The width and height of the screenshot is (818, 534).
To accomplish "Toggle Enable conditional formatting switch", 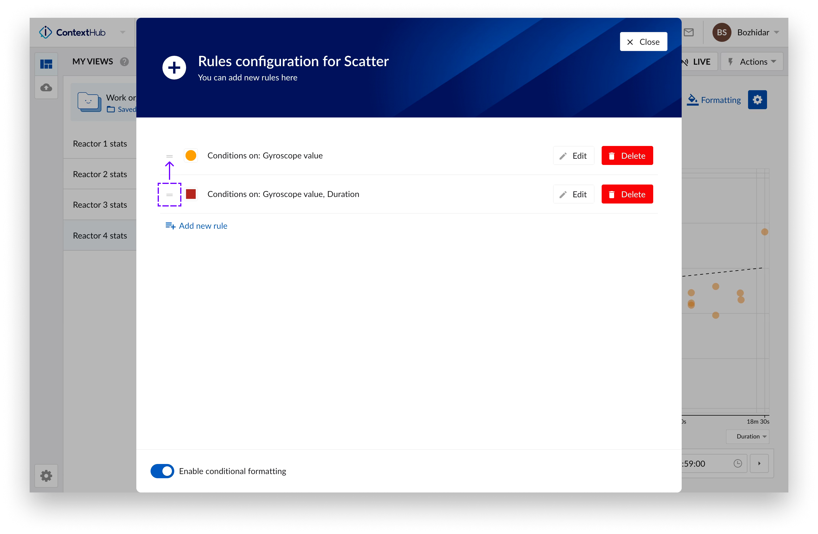I will (162, 471).
